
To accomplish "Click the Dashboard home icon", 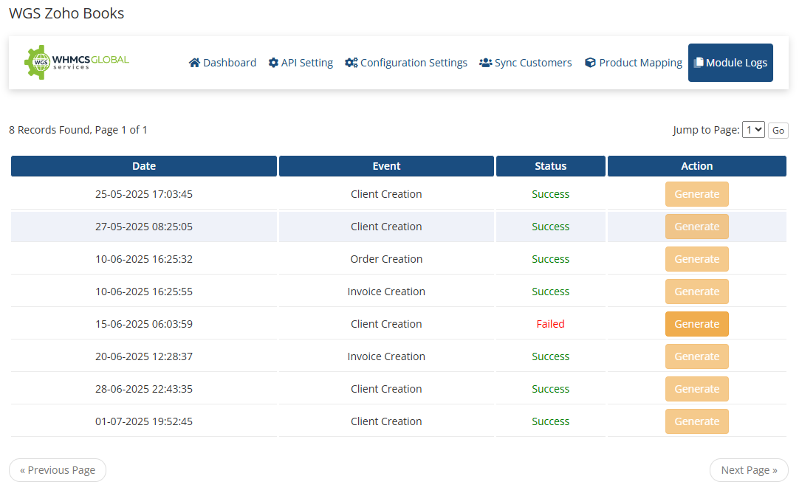I will 194,63.
